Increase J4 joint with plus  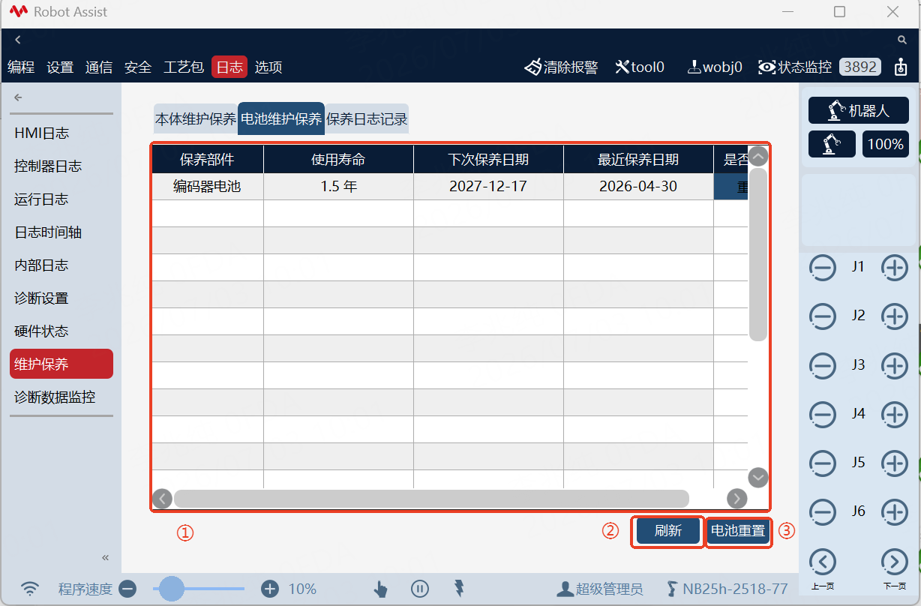tap(895, 415)
